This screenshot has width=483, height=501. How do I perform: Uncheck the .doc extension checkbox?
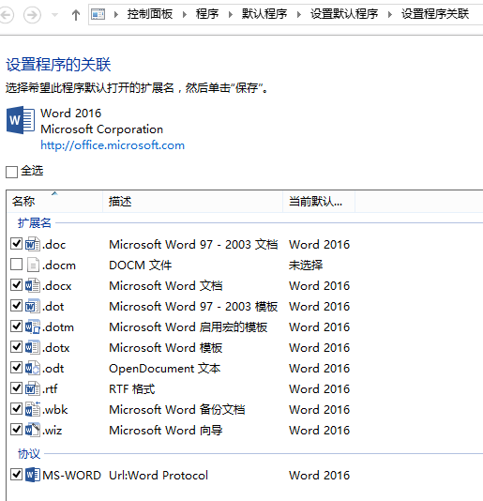point(16,244)
